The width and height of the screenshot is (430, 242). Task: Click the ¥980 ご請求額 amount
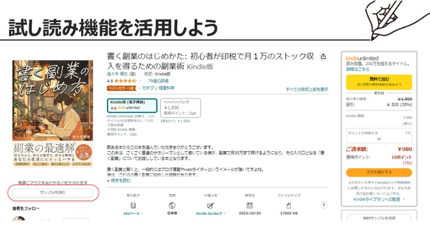(x=405, y=149)
